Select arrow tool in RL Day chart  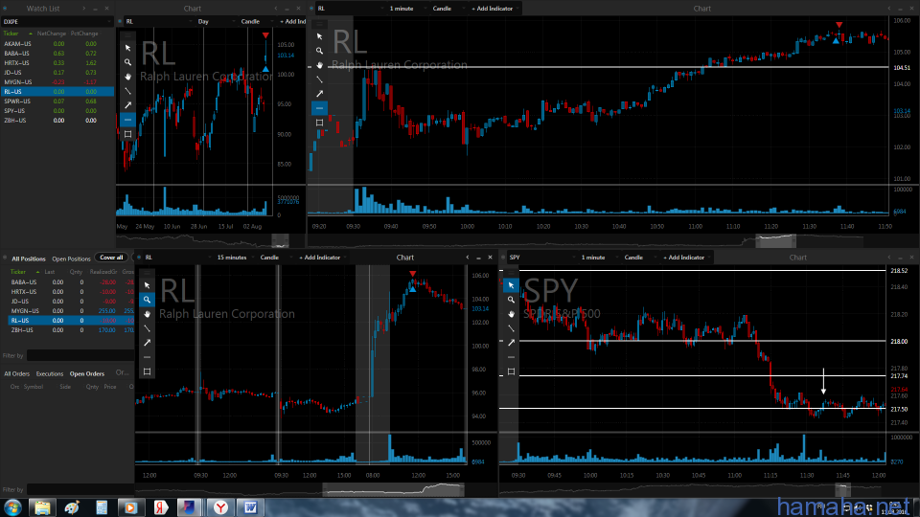tap(127, 105)
